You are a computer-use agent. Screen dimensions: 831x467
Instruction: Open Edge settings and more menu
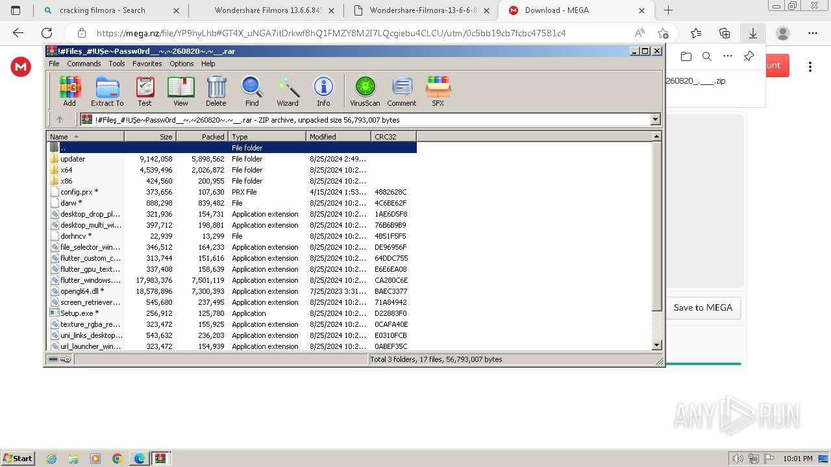(813, 33)
